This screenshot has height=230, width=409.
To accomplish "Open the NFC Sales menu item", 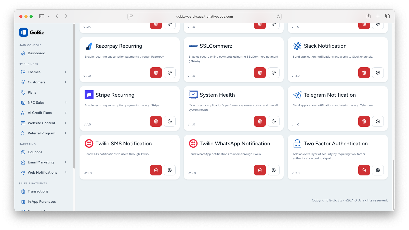I will tap(44, 103).
